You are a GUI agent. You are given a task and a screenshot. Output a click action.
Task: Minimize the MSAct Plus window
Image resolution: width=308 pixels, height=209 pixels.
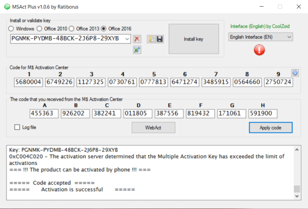coord(261,7)
